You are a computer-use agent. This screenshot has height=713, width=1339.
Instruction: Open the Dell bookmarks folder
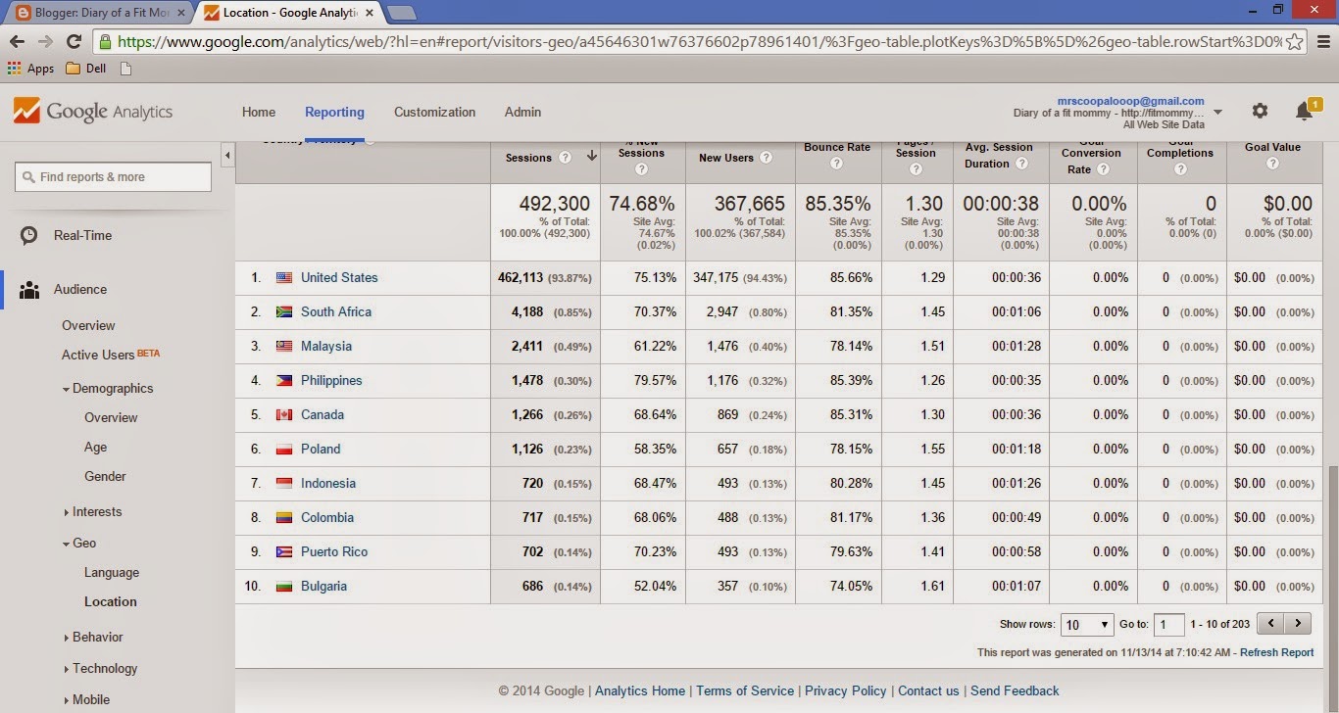click(x=86, y=69)
